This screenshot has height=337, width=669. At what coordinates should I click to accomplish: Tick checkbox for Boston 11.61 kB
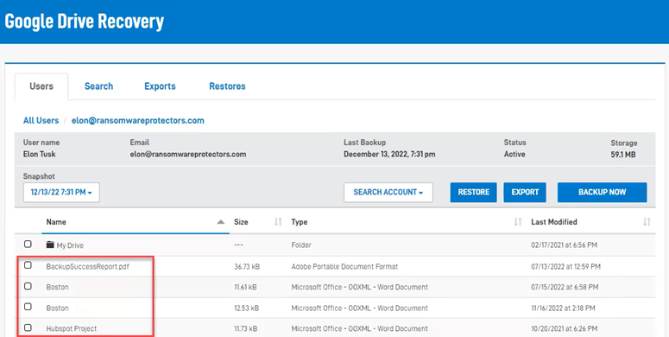tap(28, 286)
